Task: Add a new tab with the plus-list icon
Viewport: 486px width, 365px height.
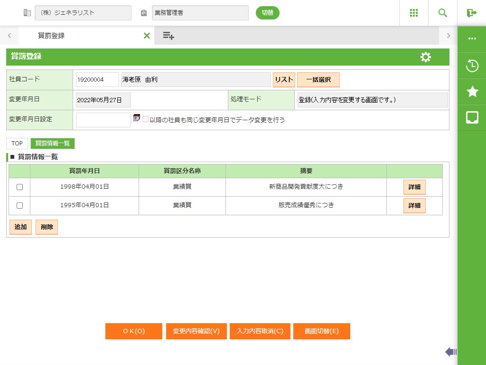Action: [168, 36]
